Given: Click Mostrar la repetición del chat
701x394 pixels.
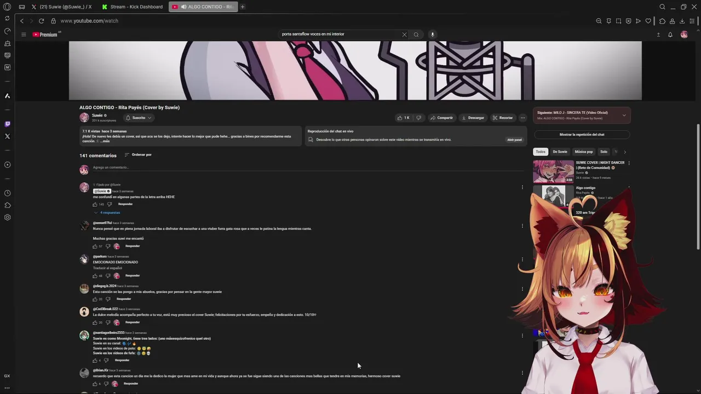Looking at the screenshot, I should point(582,135).
